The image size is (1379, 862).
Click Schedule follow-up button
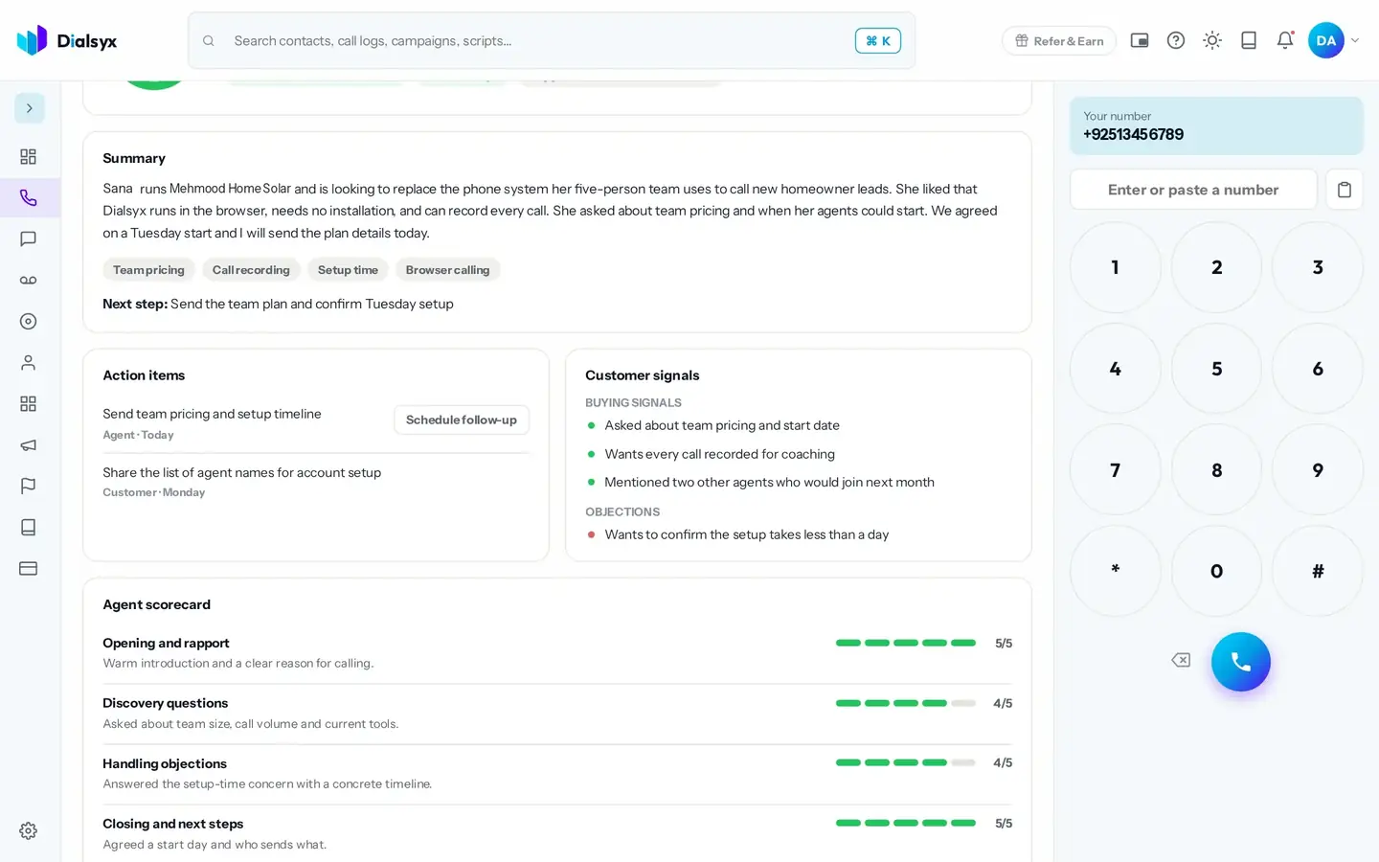click(x=462, y=420)
